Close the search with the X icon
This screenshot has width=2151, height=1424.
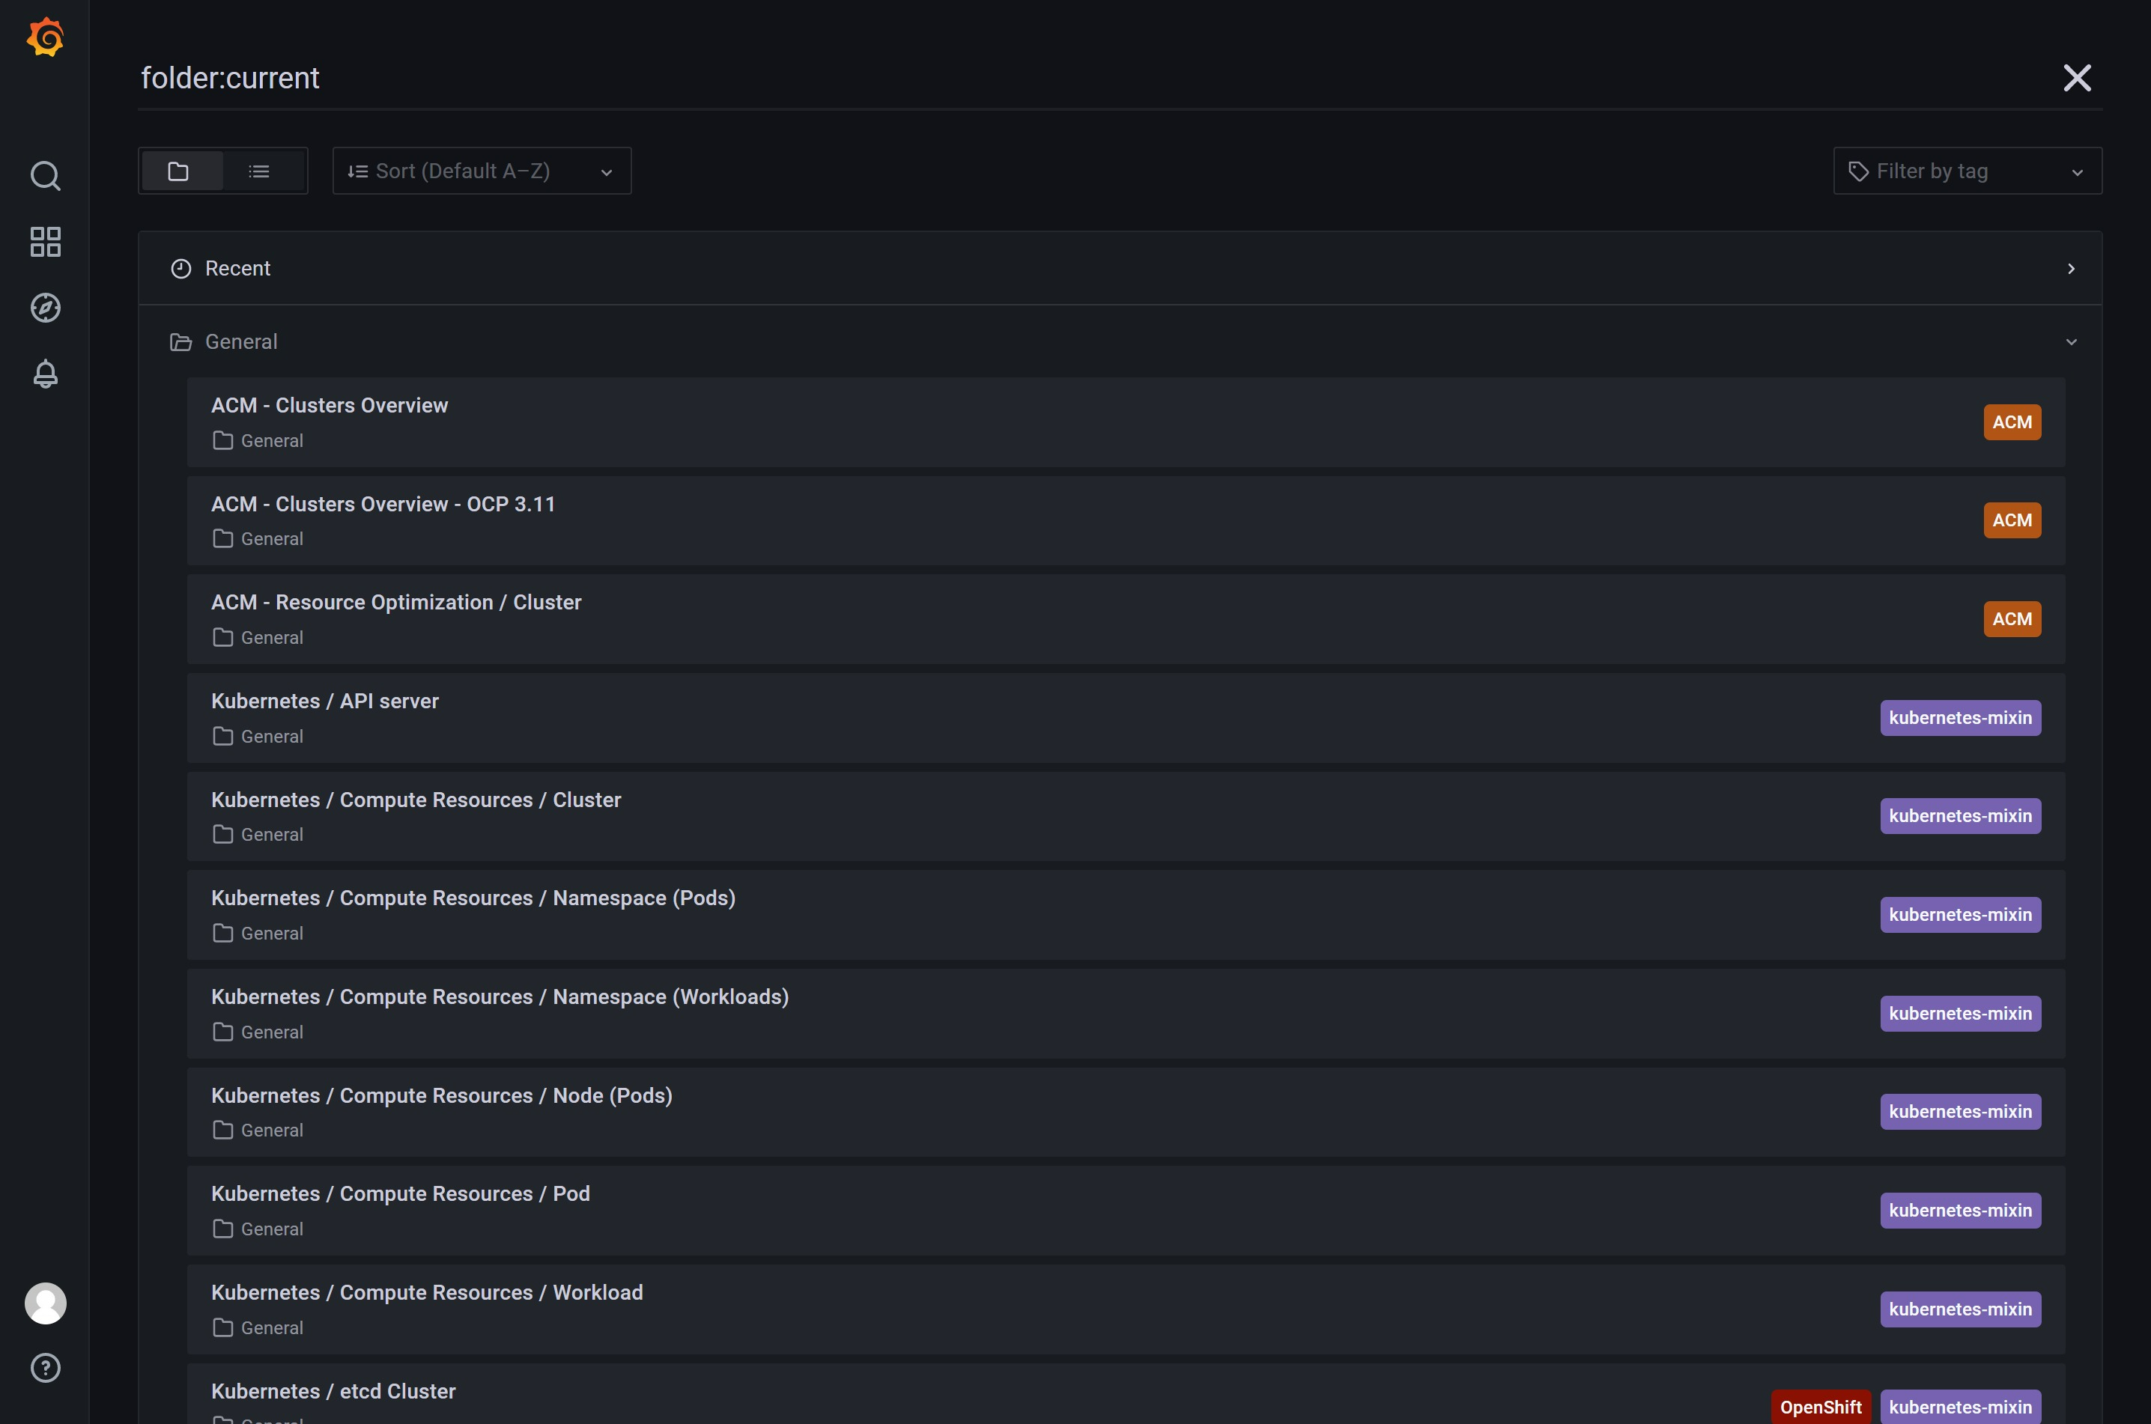(x=2077, y=78)
